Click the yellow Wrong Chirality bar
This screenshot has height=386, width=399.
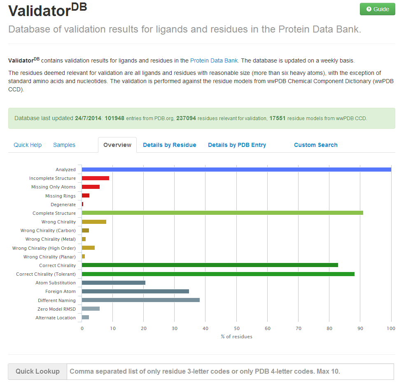94,222
